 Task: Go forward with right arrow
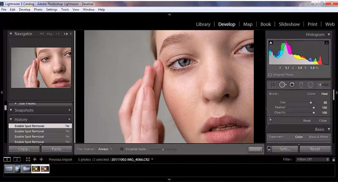coord(41,159)
